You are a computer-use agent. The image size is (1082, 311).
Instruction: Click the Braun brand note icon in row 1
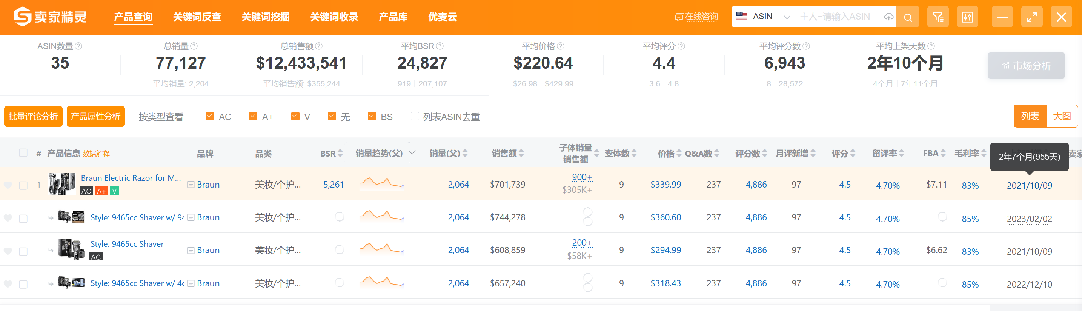[191, 185]
